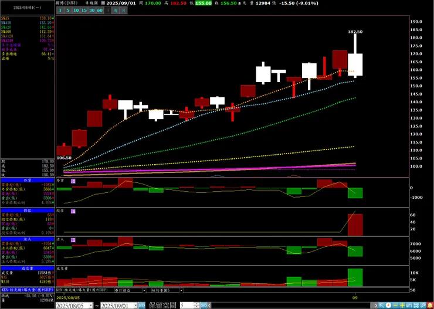Select the 投信 blue panel header

point(28,210)
